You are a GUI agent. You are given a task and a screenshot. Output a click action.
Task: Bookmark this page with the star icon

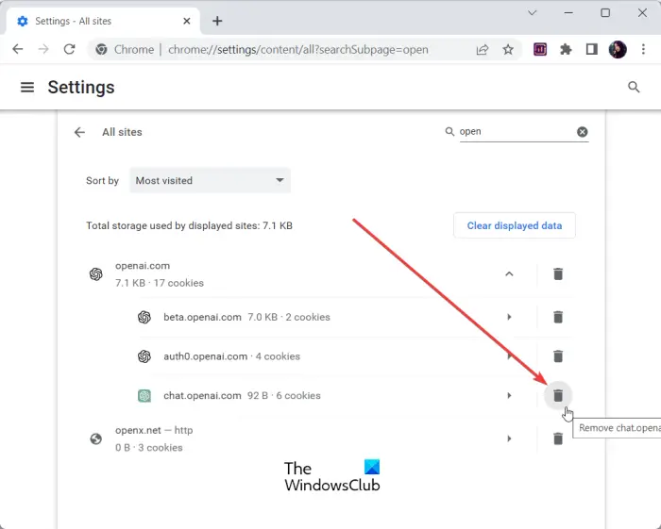[508, 49]
